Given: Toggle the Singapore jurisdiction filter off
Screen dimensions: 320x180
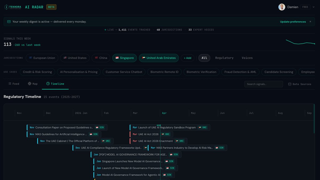Looking at the screenshot, I should tap(125, 58).
